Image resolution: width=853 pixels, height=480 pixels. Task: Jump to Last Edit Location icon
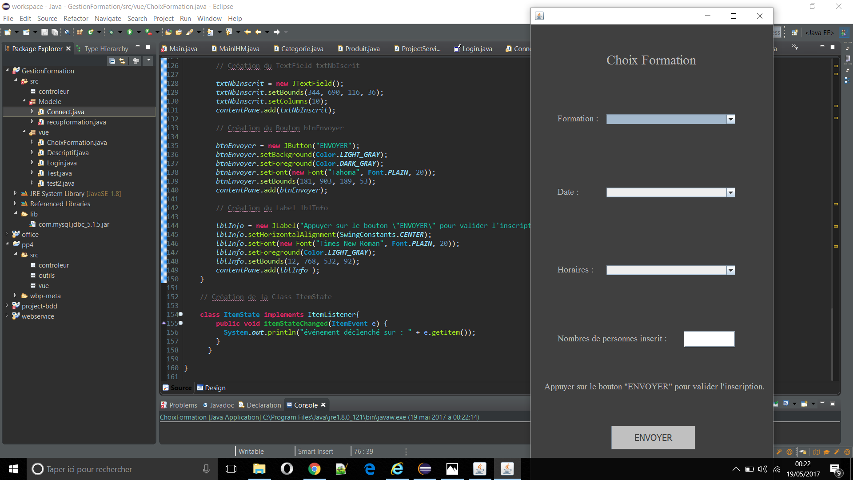coord(247,32)
